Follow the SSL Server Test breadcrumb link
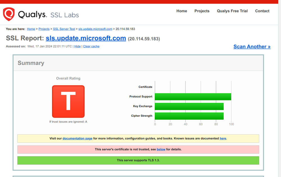This screenshot has width=281, height=177. (64, 29)
